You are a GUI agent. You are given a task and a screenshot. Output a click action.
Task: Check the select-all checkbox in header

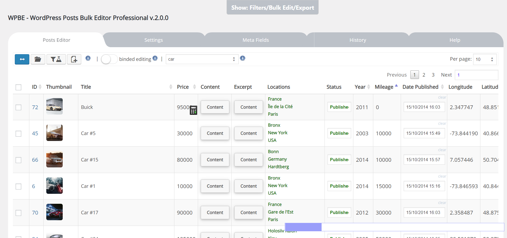tap(19, 87)
